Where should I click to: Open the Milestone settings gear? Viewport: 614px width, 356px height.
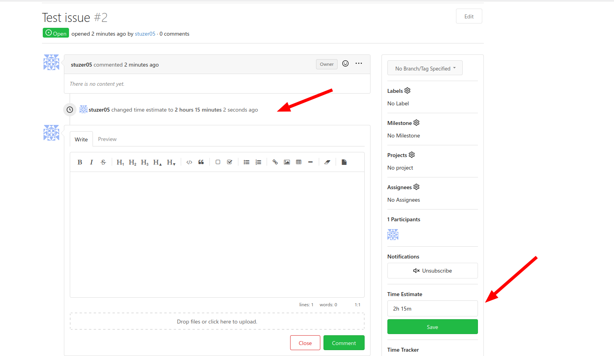416,123
